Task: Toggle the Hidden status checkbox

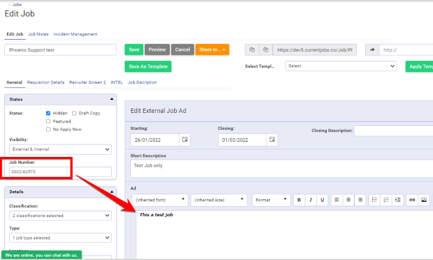Action: (48, 113)
